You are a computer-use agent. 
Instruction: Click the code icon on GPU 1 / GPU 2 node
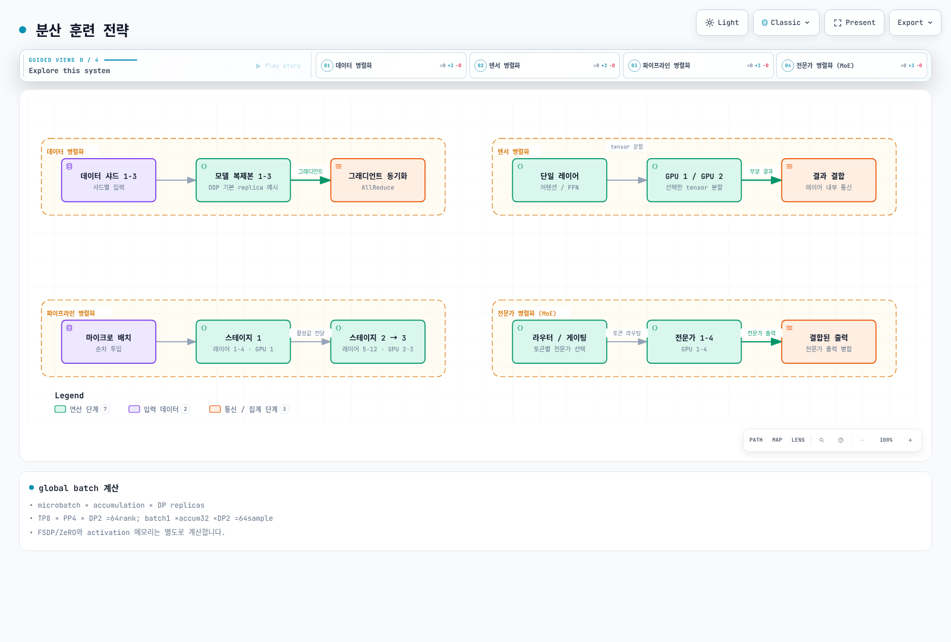[x=655, y=166]
